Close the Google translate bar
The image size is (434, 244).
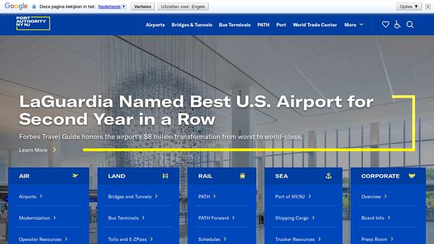click(x=428, y=7)
